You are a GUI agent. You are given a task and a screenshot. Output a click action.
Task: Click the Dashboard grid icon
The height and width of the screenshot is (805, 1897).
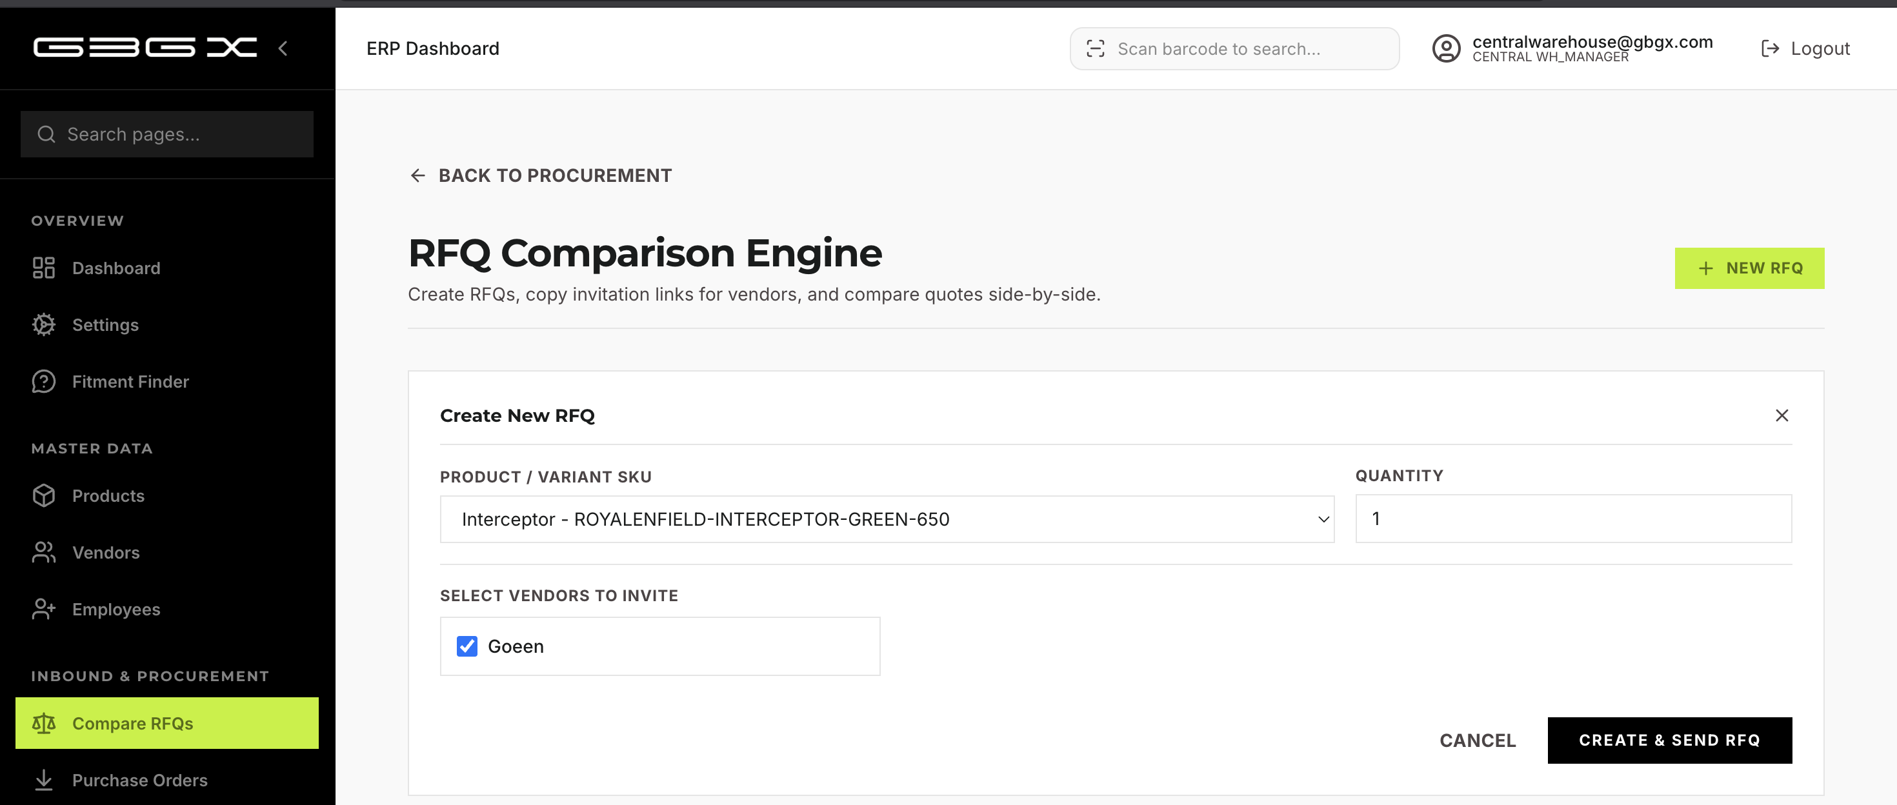(43, 268)
